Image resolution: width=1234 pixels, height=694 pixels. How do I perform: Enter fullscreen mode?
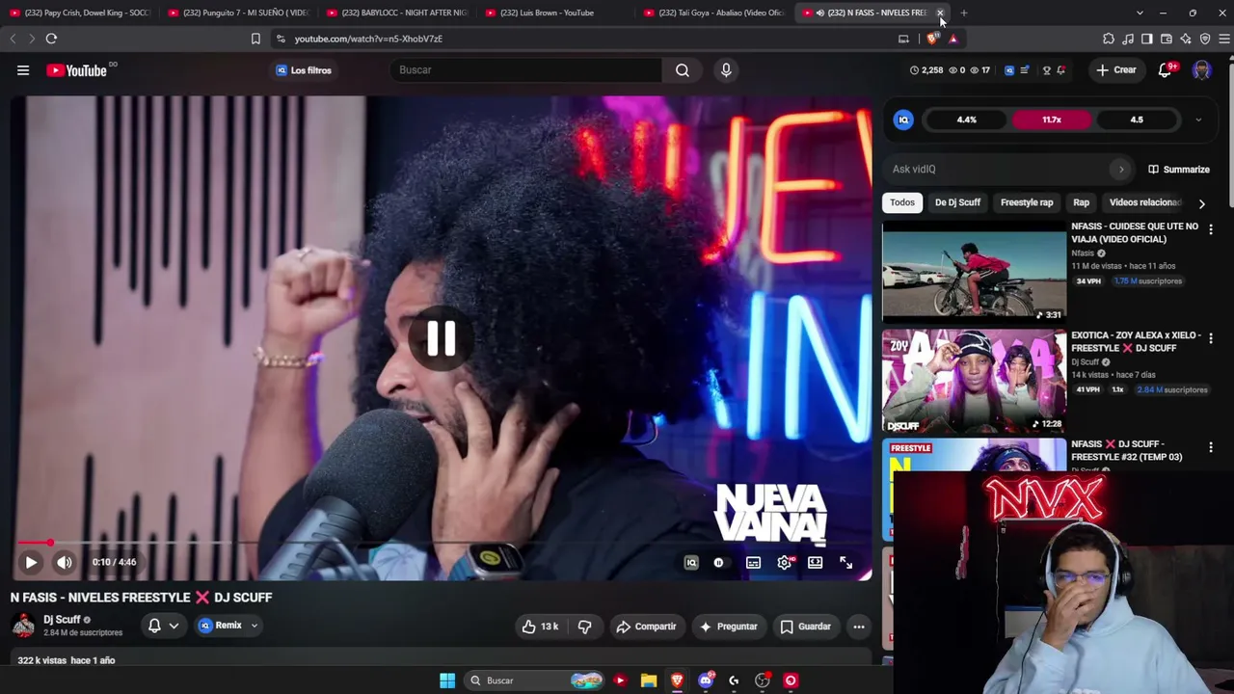pyautogui.click(x=845, y=562)
